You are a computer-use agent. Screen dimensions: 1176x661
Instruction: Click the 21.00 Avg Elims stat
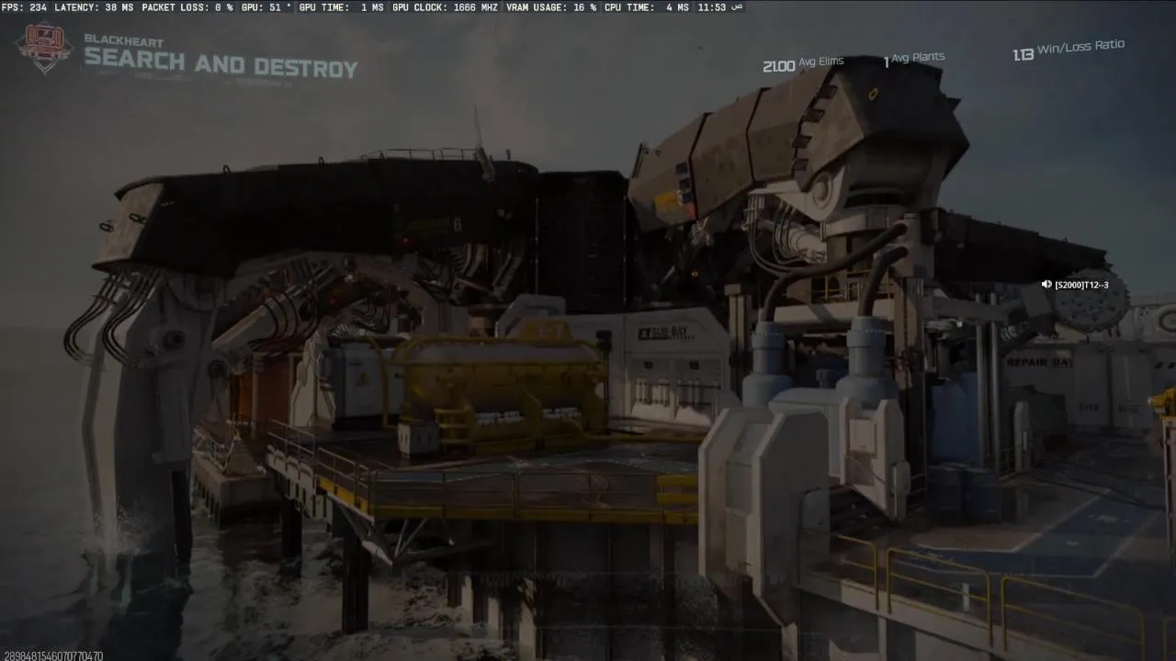pos(803,63)
